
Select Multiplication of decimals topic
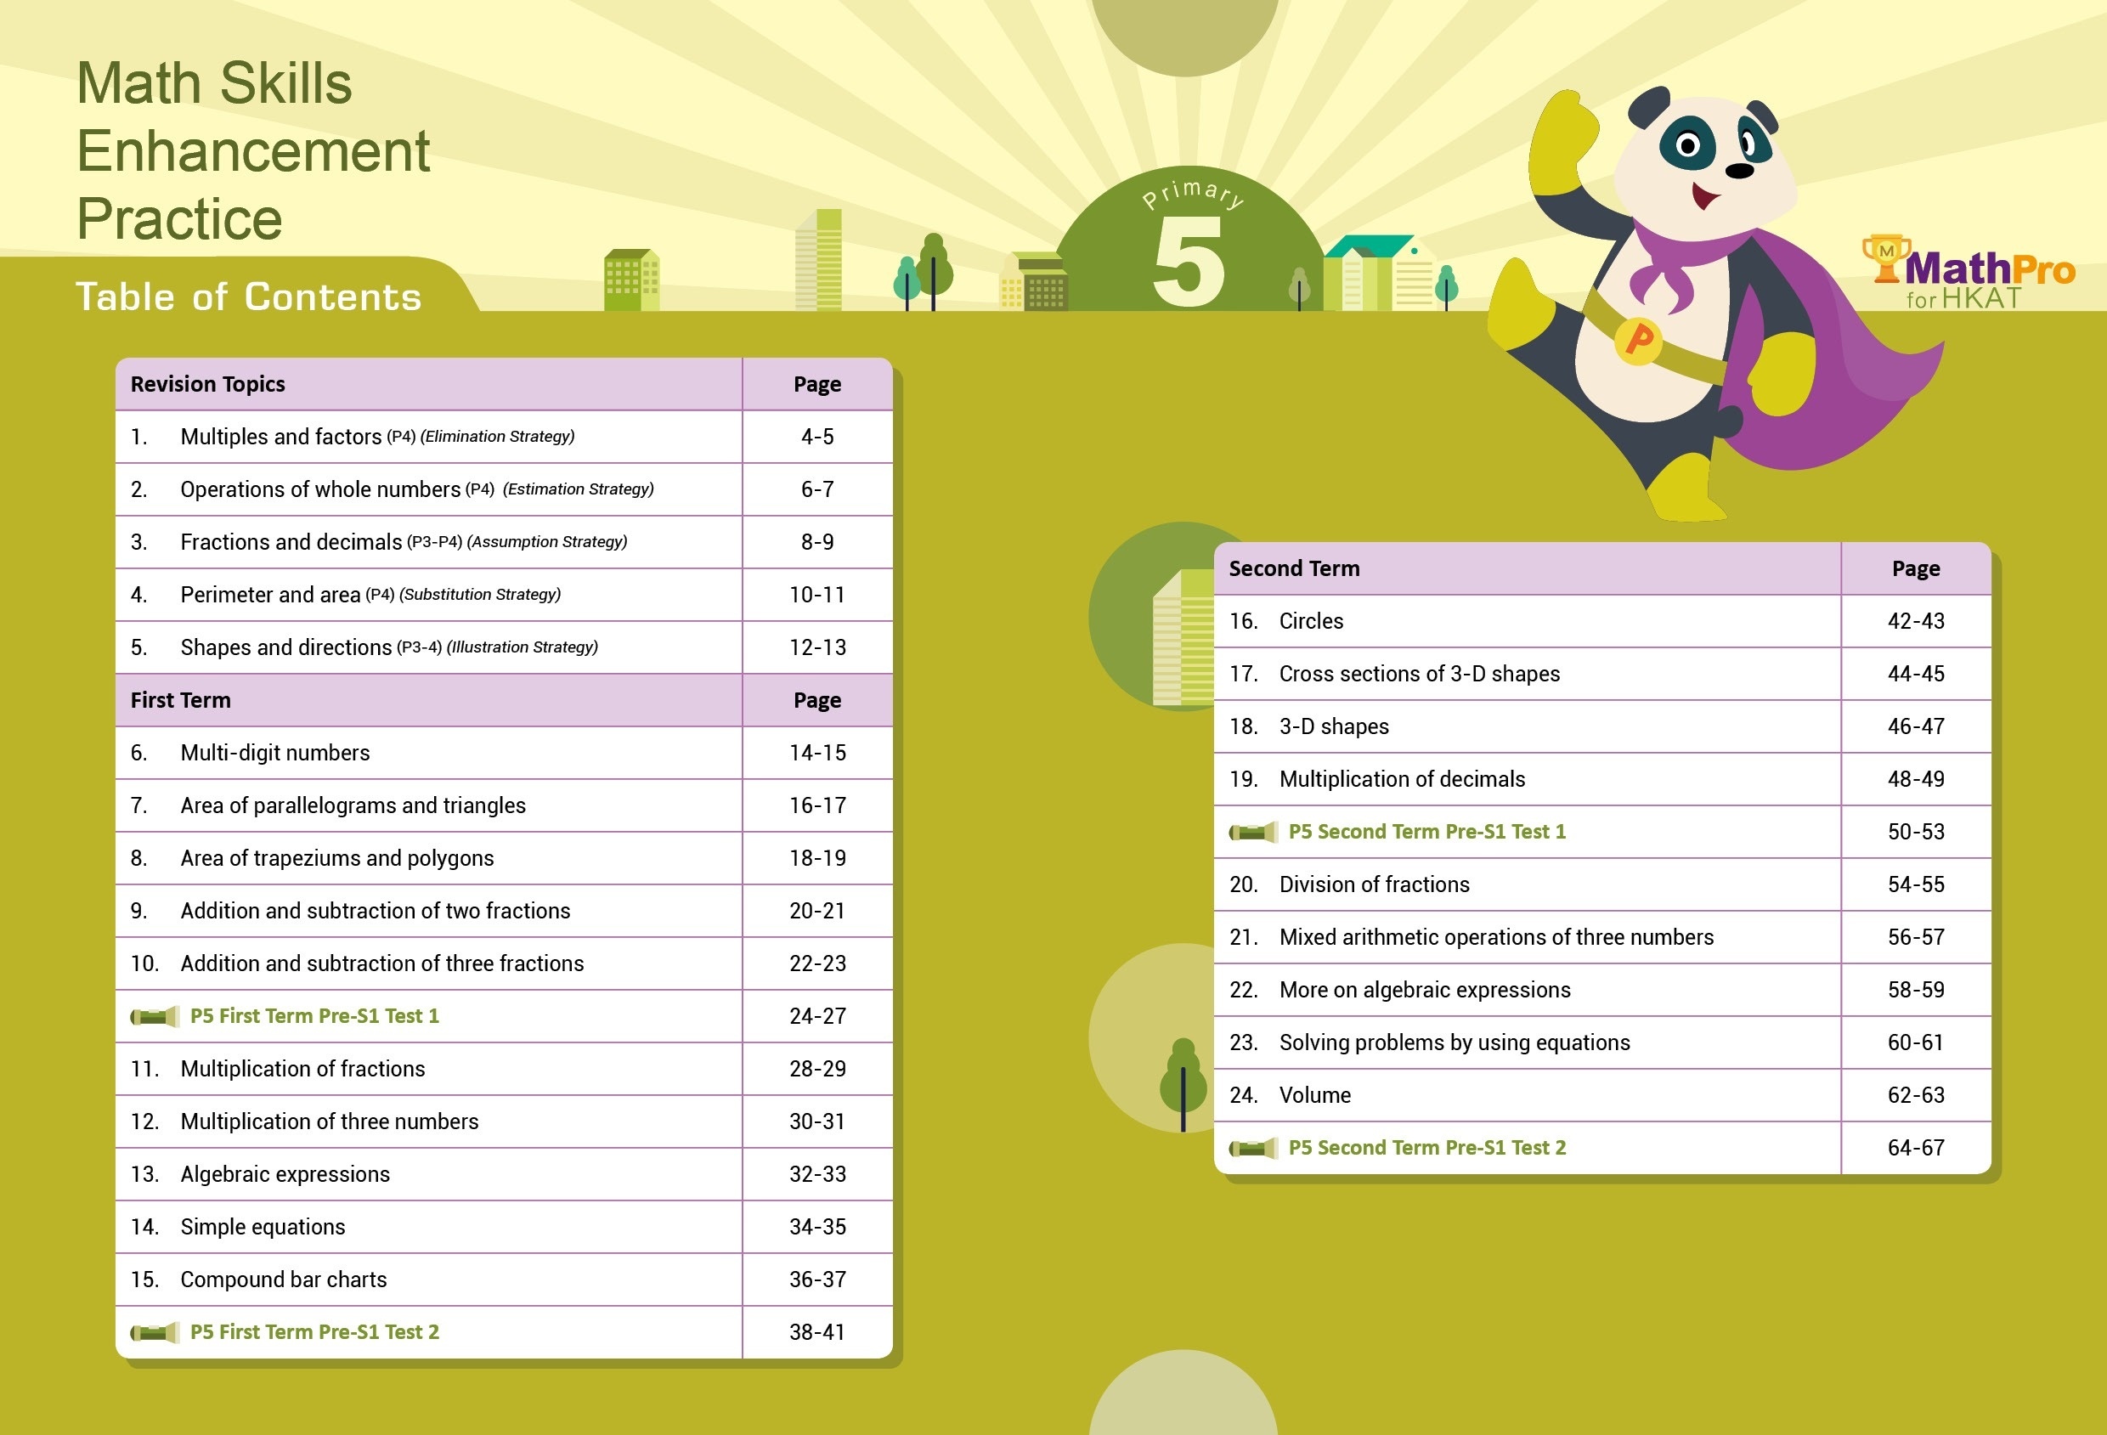[1403, 779]
